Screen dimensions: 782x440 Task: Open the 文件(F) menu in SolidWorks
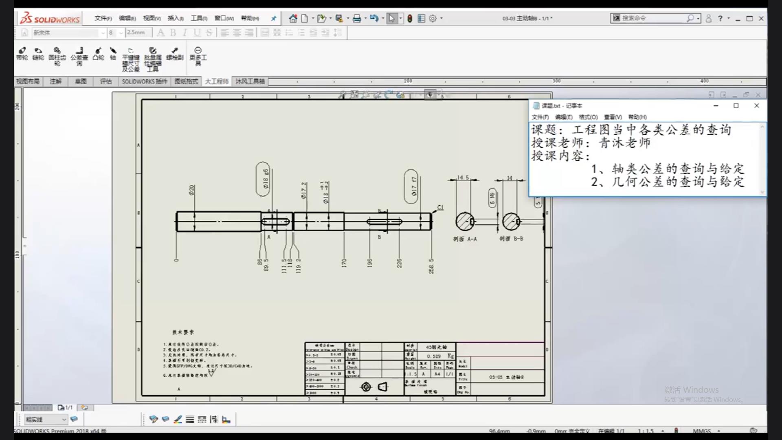[103, 18]
